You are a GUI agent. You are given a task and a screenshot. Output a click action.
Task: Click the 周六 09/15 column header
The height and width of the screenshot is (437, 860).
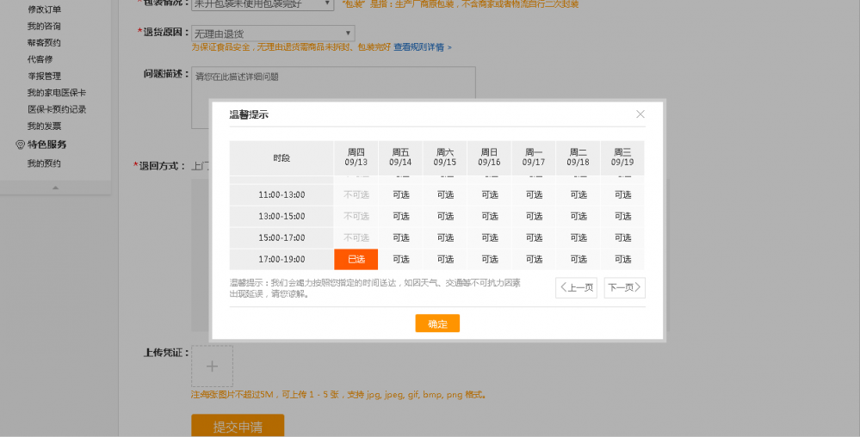[445, 158]
